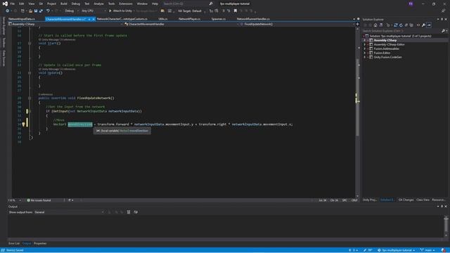The height and width of the screenshot is (253, 450).
Task: Open the Build menu
Action: point(64,4)
